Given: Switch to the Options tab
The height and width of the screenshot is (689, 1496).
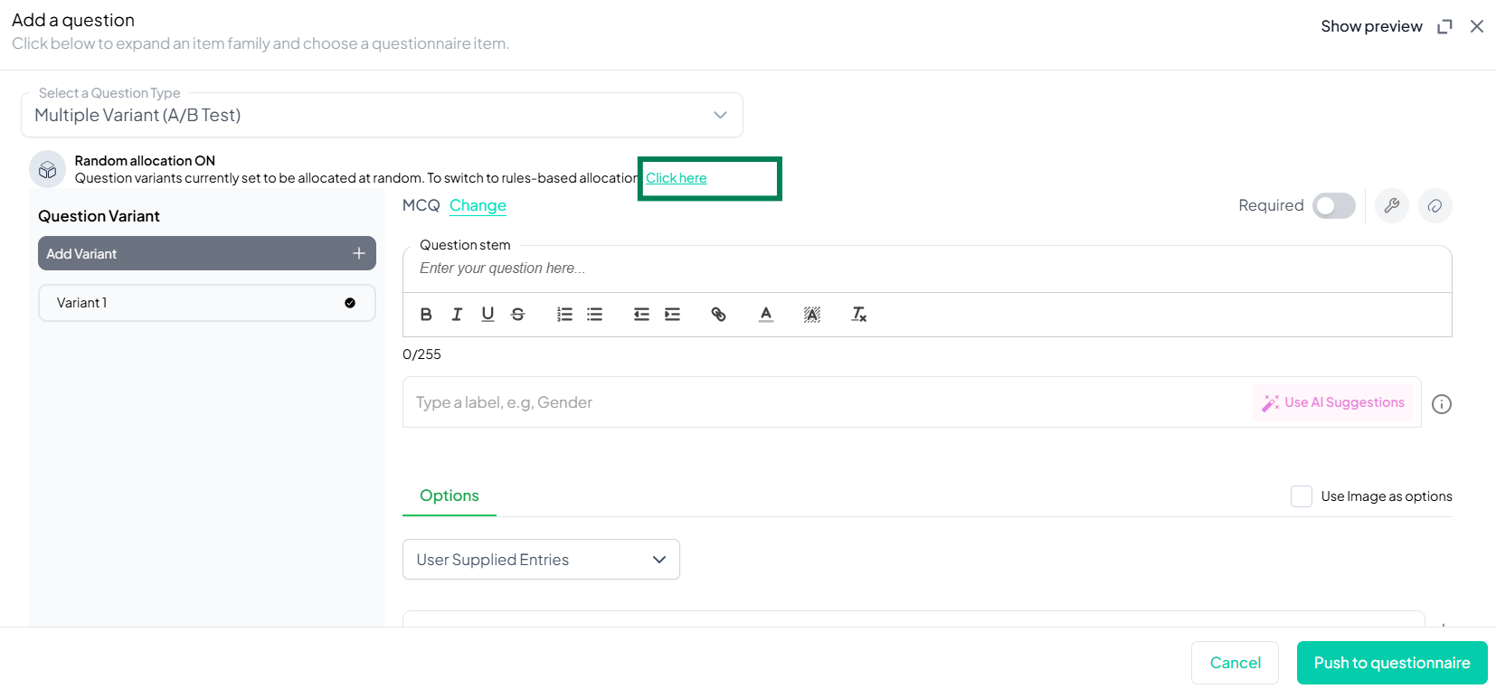Looking at the screenshot, I should (x=450, y=496).
